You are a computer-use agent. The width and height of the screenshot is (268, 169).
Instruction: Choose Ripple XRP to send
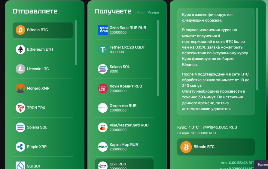pyautogui.click(x=43, y=147)
